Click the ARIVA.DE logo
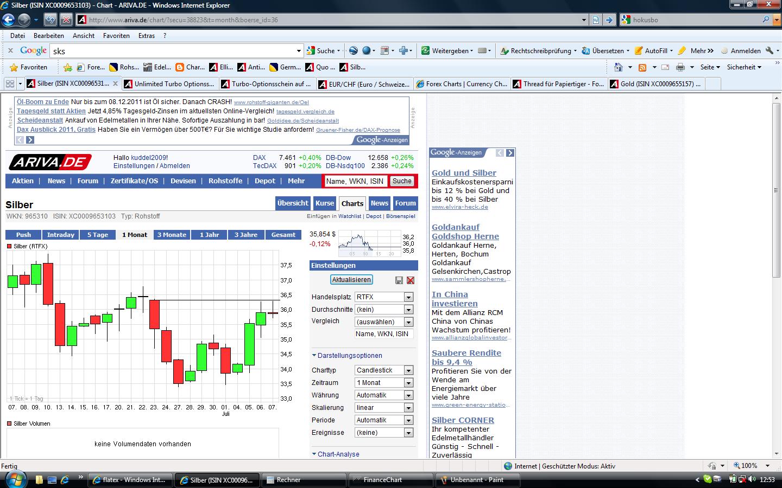The width and height of the screenshot is (782, 488). coord(50,162)
